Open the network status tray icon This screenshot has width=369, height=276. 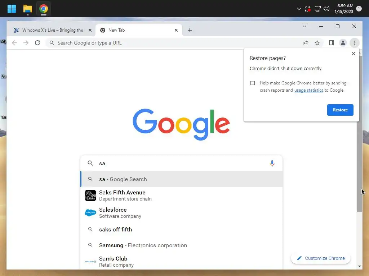(x=317, y=9)
